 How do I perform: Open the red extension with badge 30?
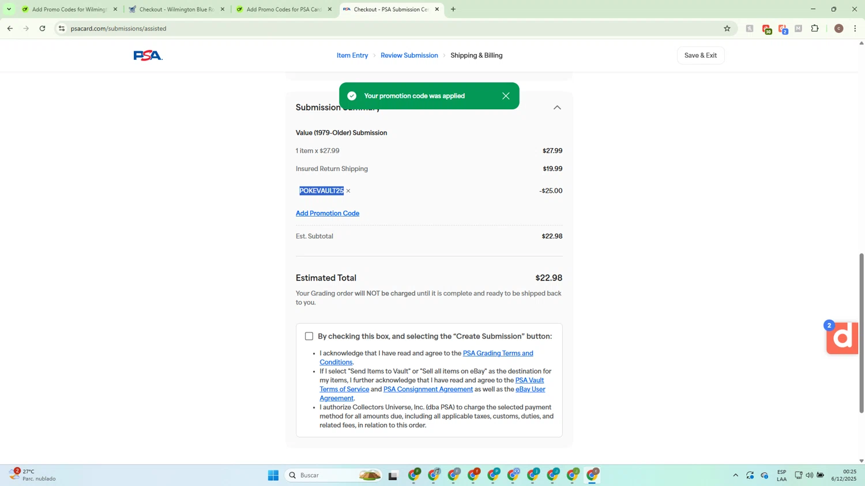(766, 29)
